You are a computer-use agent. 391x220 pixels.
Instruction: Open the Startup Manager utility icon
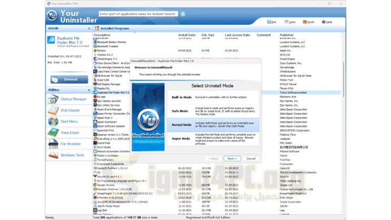(x=53, y=99)
